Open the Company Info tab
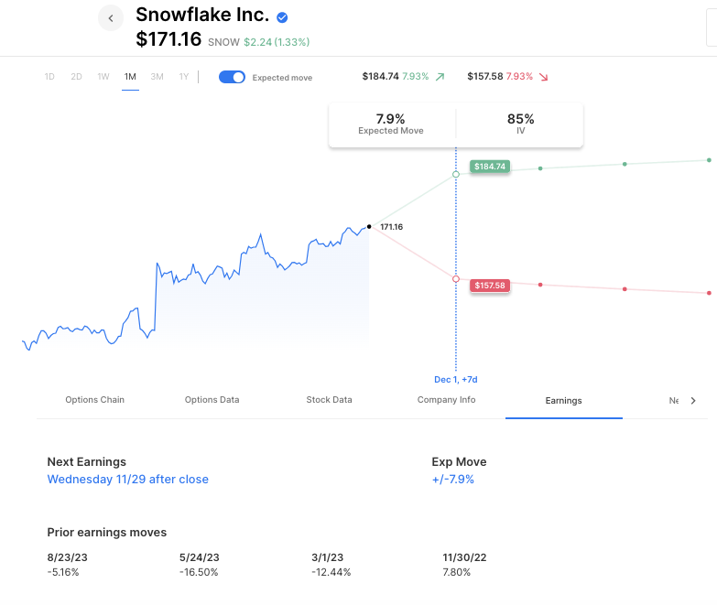Image resolution: width=717 pixels, height=605 pixels. pos(446,400)
